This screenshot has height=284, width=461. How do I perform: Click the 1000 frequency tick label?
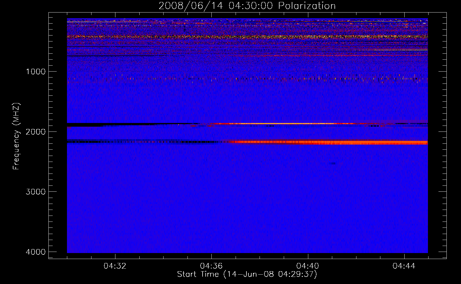pos(36,72)
